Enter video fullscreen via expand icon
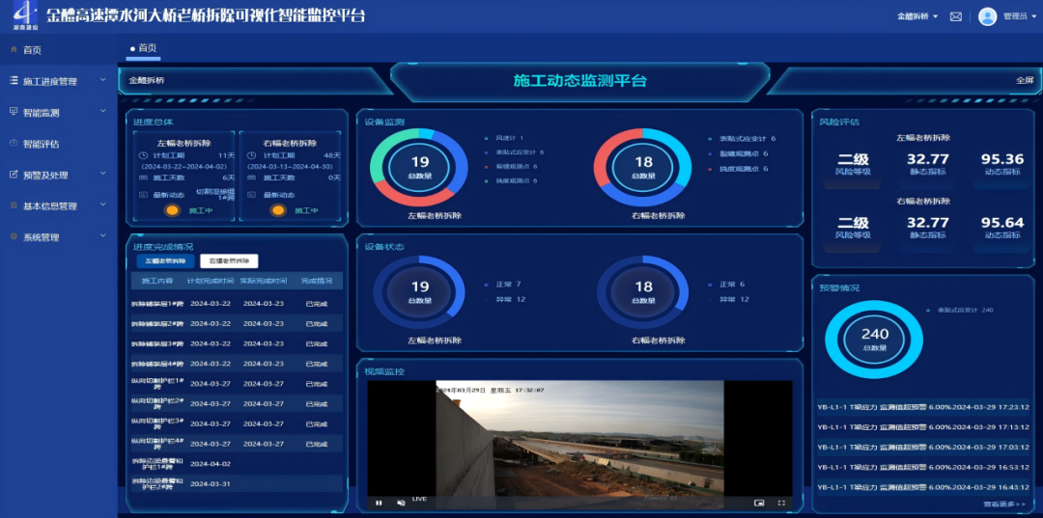This screenshot has width=1043, height=518. click(781, 503)
